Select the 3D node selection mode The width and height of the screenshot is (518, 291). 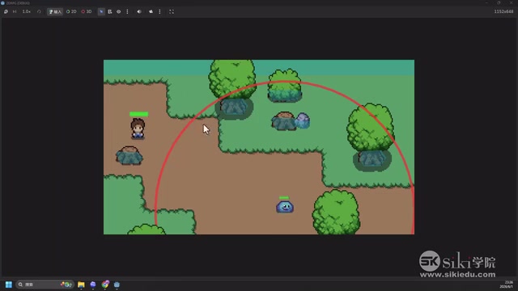[x=87, y=11]
